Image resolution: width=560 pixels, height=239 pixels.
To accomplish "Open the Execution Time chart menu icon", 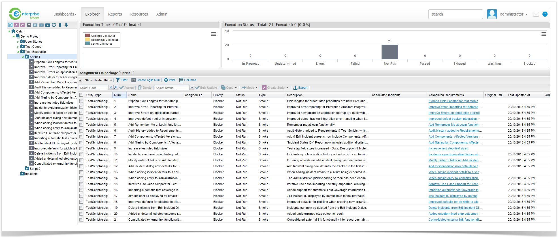I will click(x=214, y=34).
